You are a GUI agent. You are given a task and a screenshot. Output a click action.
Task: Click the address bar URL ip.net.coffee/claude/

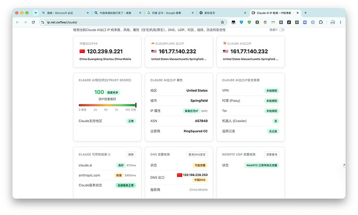pyautogui.click(x=62, y=22)
